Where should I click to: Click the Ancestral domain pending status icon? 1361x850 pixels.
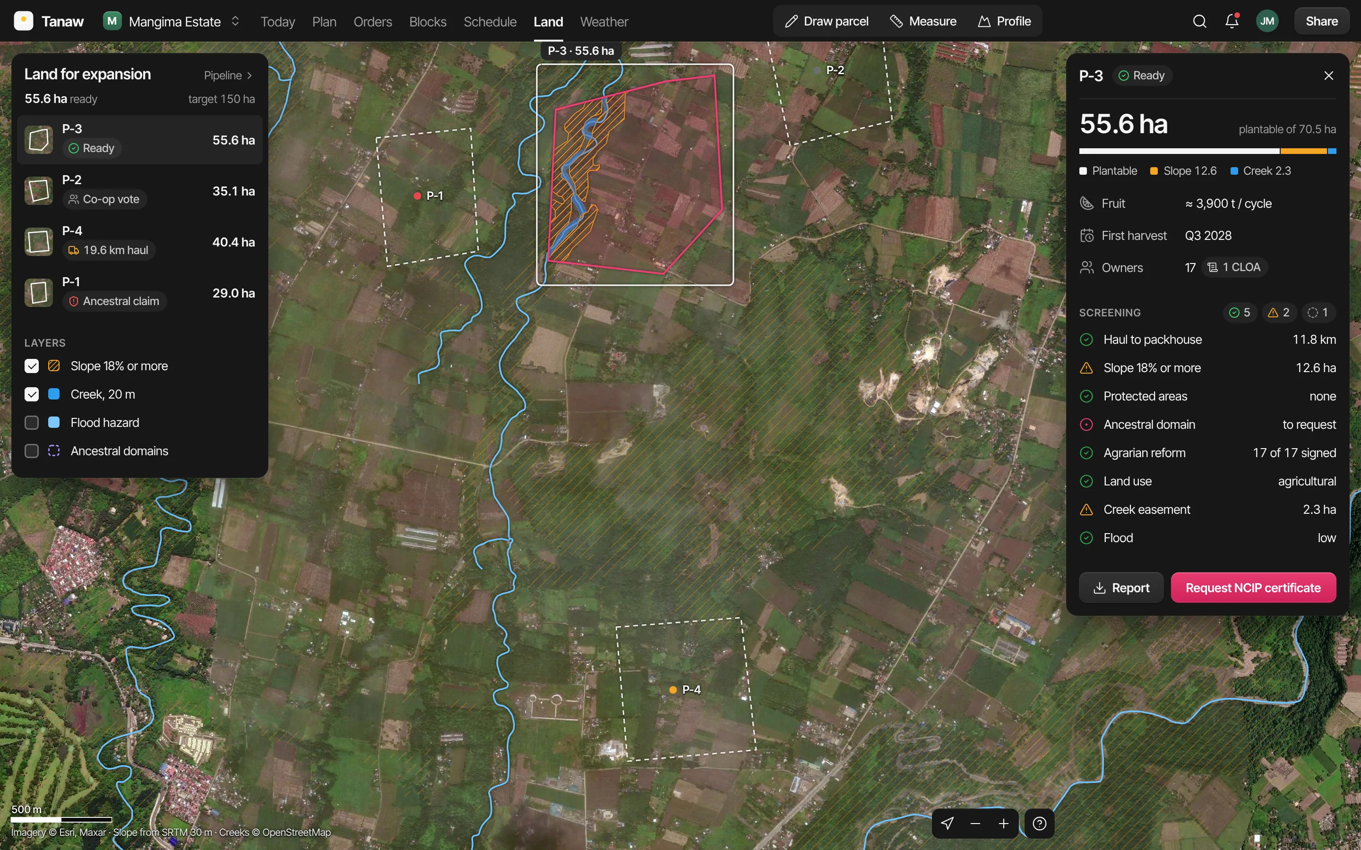[x=1086, y=425]
